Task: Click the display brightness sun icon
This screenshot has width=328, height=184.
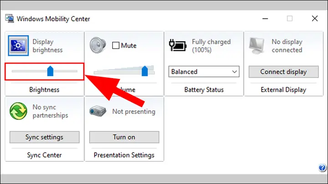Action: pyautogui.click(x=18, y=45)
